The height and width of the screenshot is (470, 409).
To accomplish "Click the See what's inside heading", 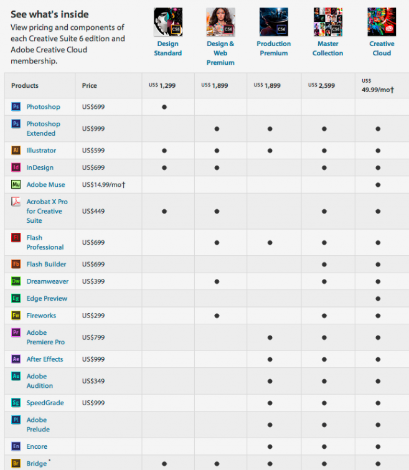I will 50,14.
